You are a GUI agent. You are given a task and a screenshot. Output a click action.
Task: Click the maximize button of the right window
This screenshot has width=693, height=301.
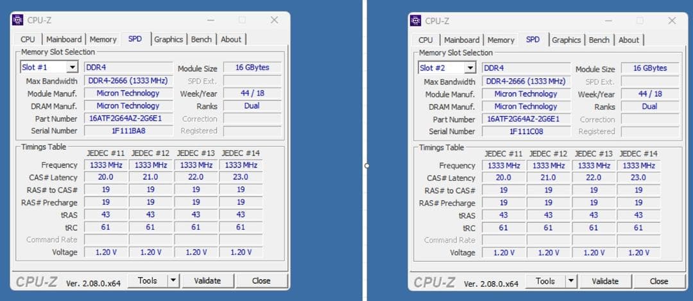[640, 21]
